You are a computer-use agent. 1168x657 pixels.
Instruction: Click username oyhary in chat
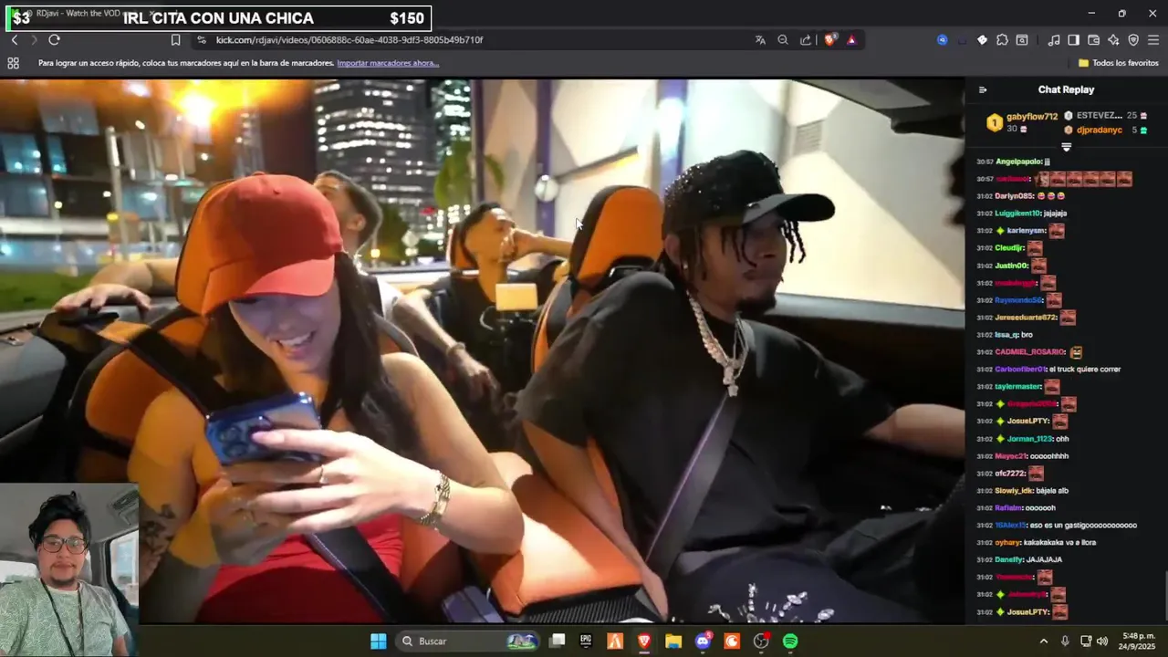click(1007, 543)
